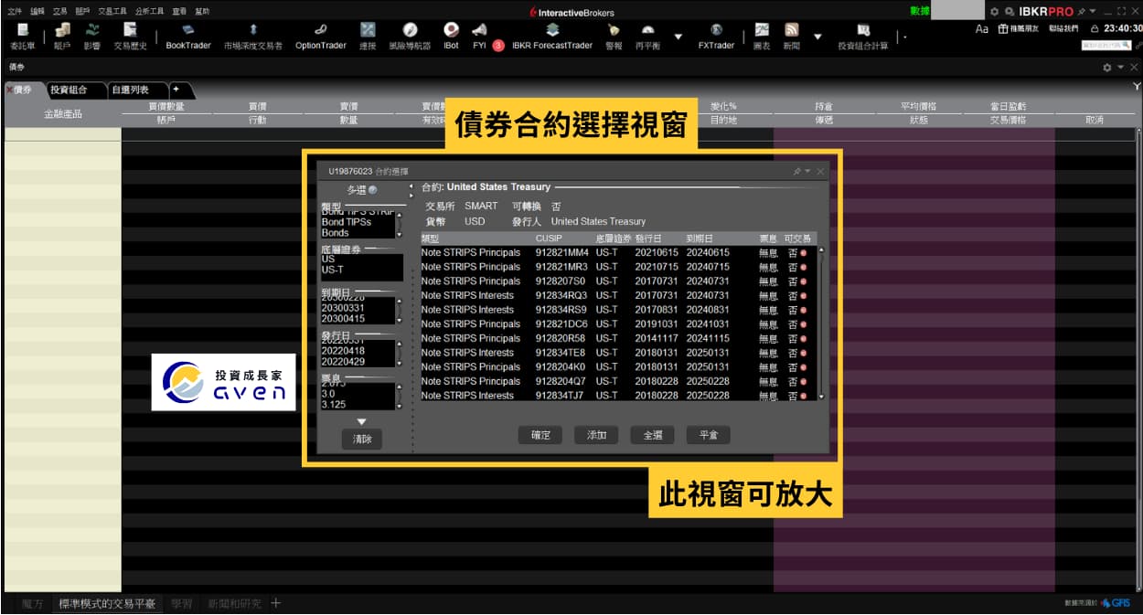The height and width of the screenshot is (615, 1143).
Task: Open 合約選擇 dialog title dropdown arrow
Action: click(x=808, y=171)
